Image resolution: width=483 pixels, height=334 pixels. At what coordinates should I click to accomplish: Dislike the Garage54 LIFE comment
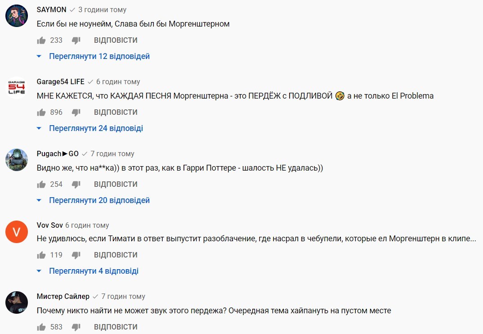[x=76, y=113]
